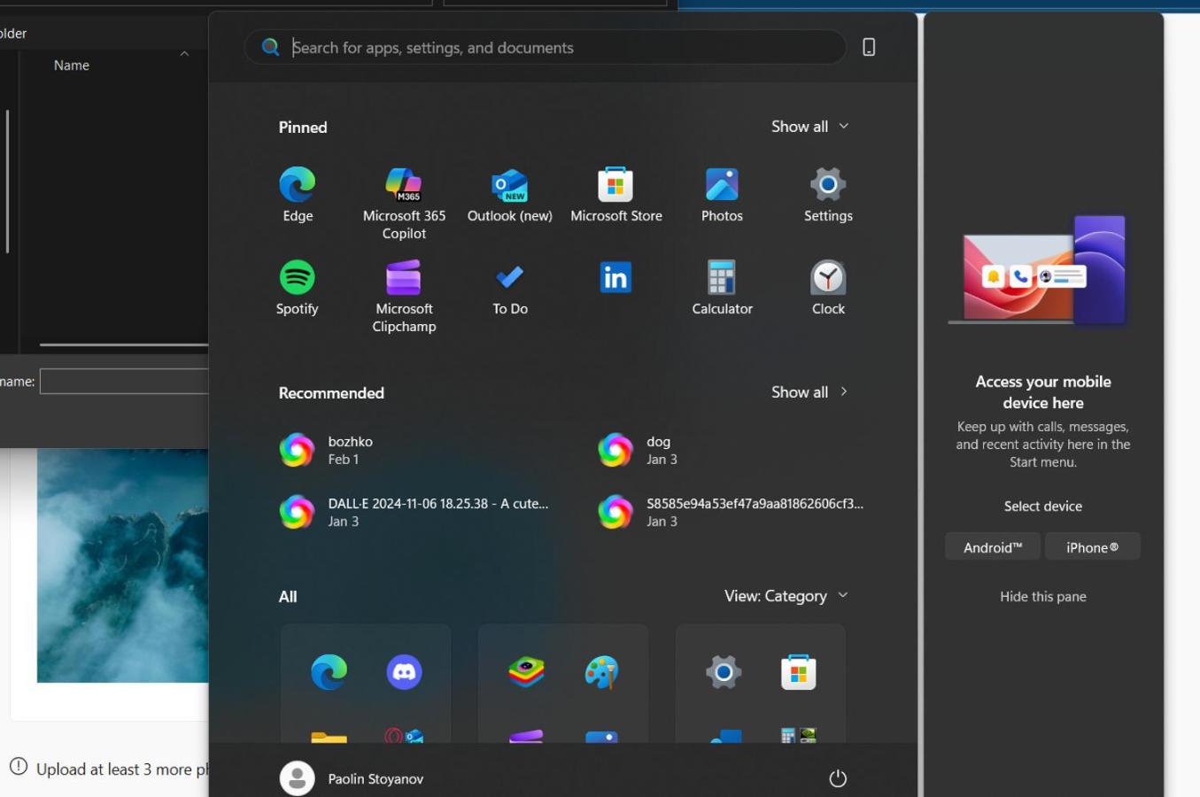Expand Show all pinned apps
1200x797 pixels.
coord(809,127)
